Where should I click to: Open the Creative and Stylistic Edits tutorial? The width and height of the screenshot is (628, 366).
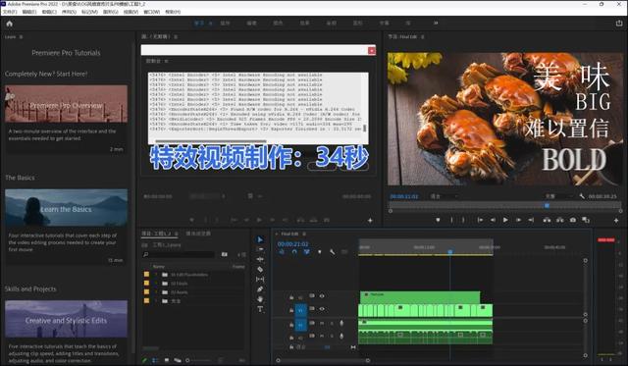pyautogui.click(x=66, y=319)
